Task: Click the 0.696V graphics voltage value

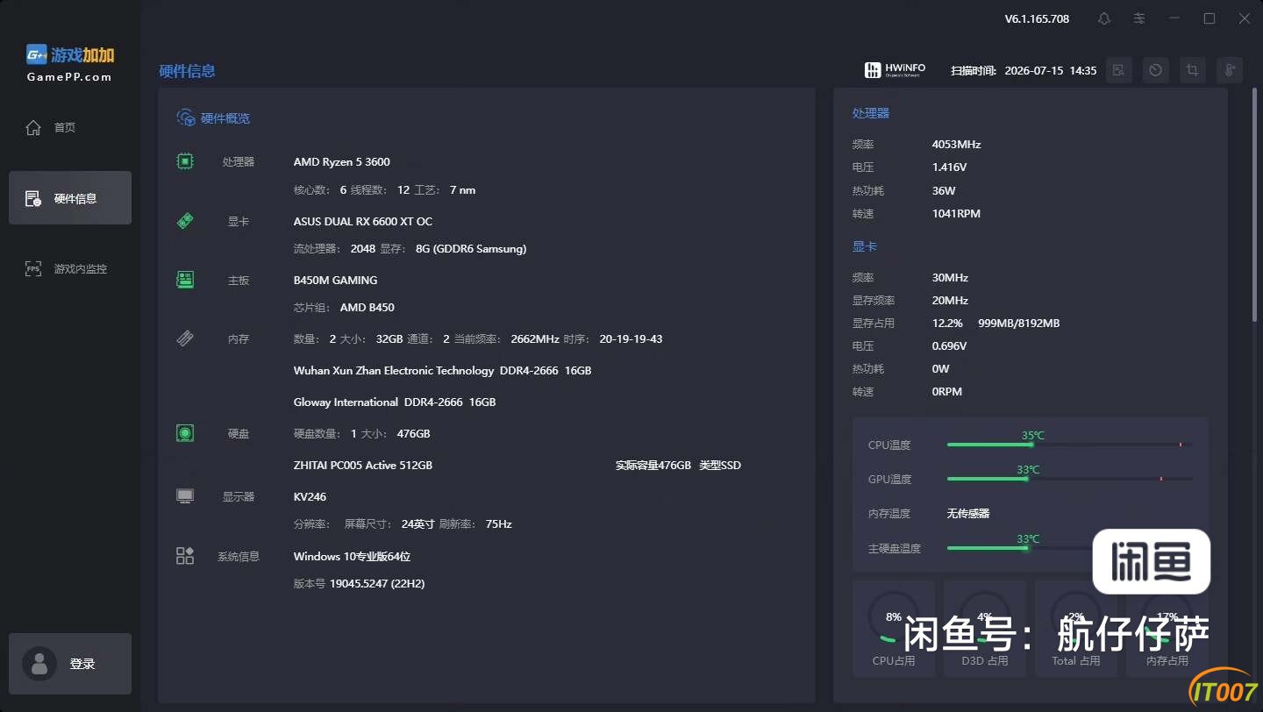Action: click(950, 345)
